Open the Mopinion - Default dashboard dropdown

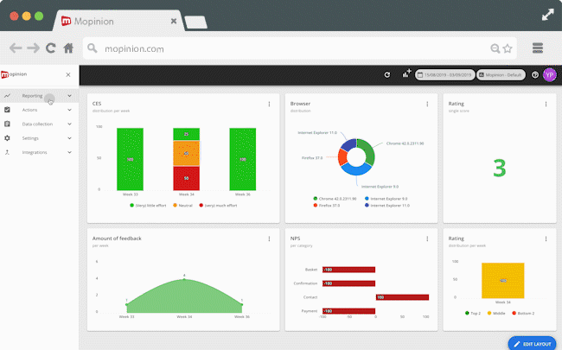(x=501, y=75)
